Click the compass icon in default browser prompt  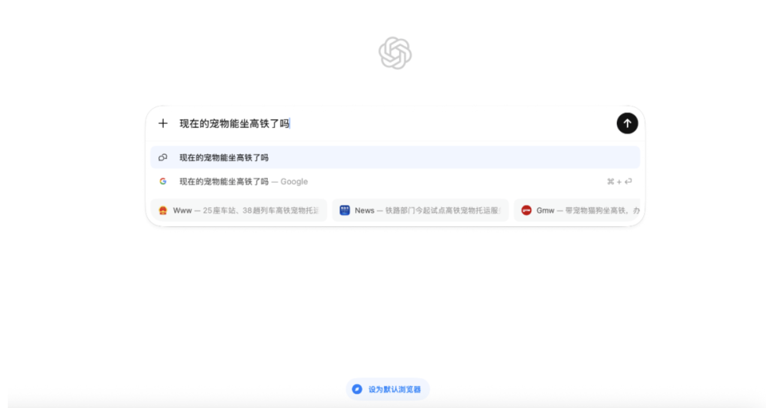pyautogui.click(x=357, y=389)
